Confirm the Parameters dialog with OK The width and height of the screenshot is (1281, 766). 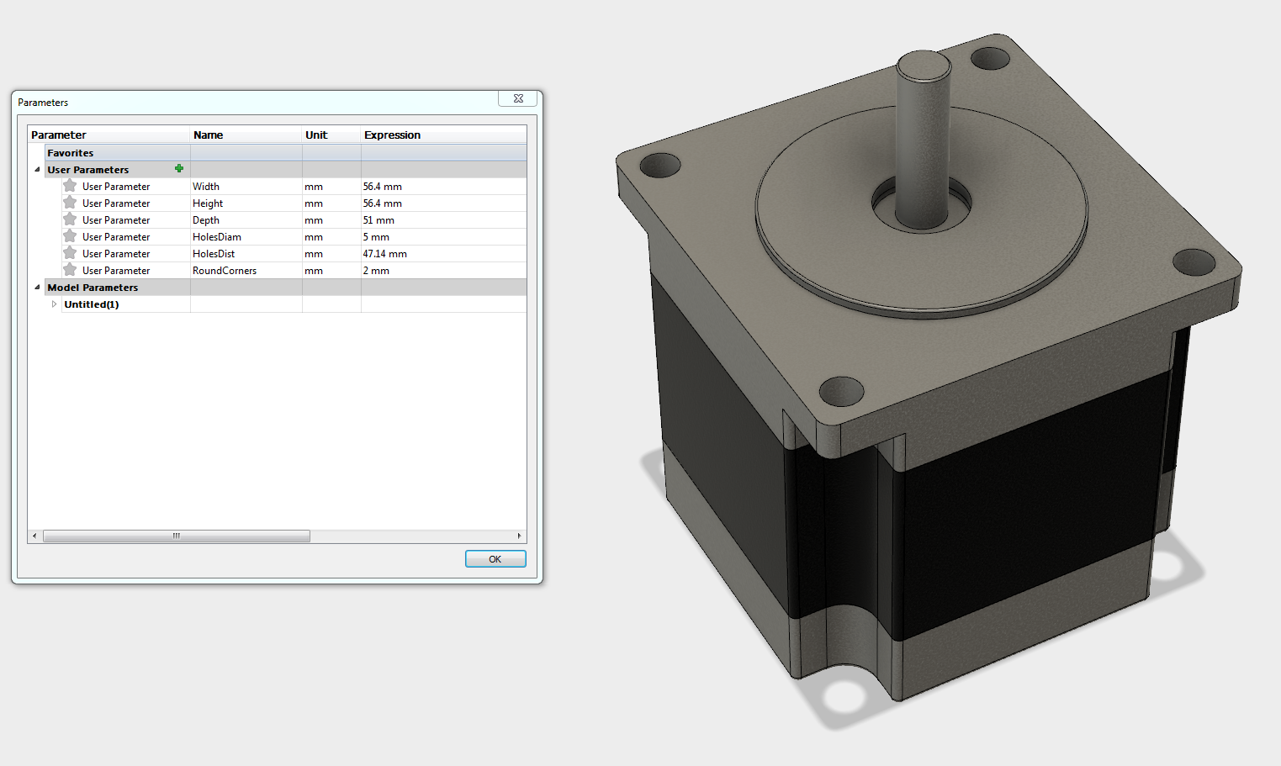495,559
